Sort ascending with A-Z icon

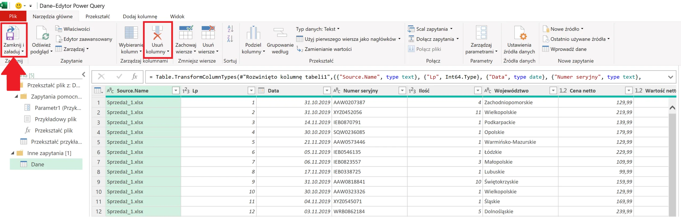tap(230, 29)
